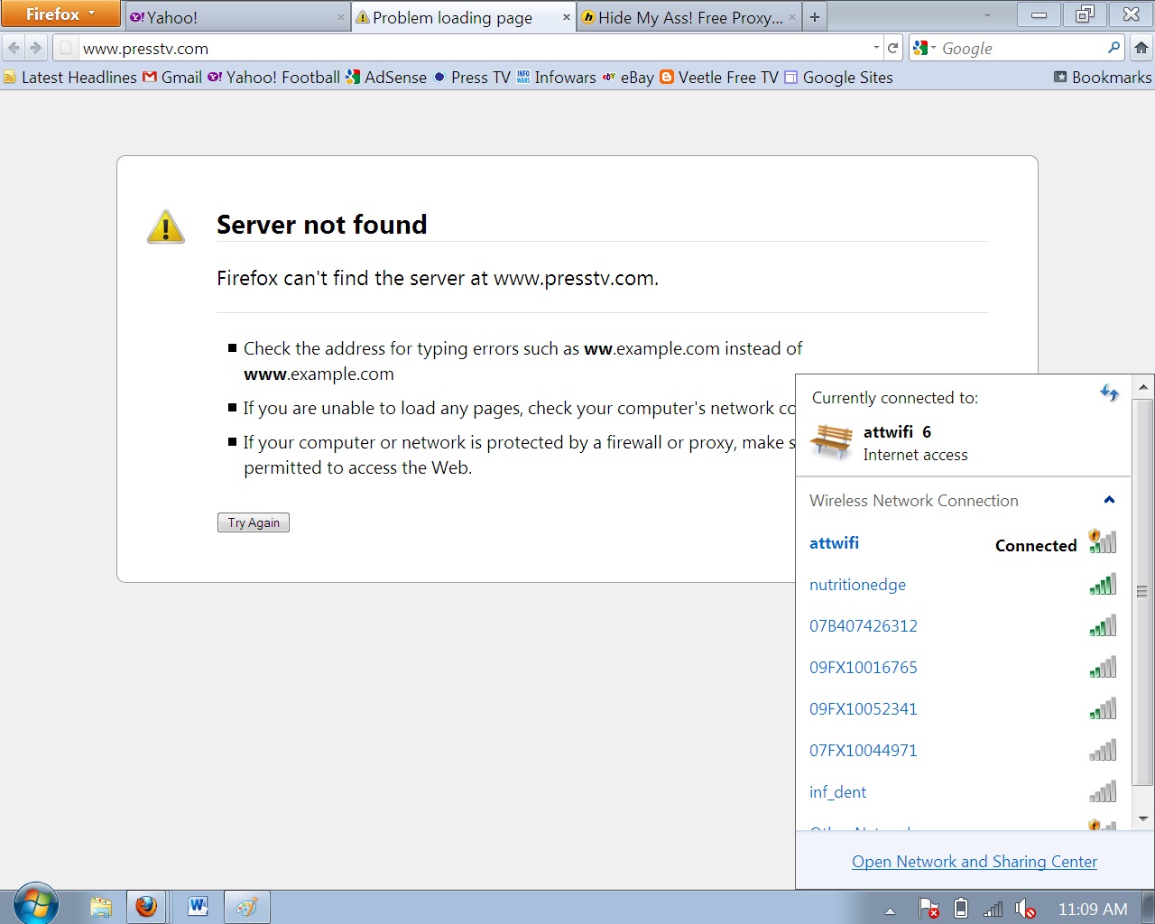This screenshot has height=924, width=1155.
Task: Open the Veetle Free TV bookmark
Action: click(719, 78)
